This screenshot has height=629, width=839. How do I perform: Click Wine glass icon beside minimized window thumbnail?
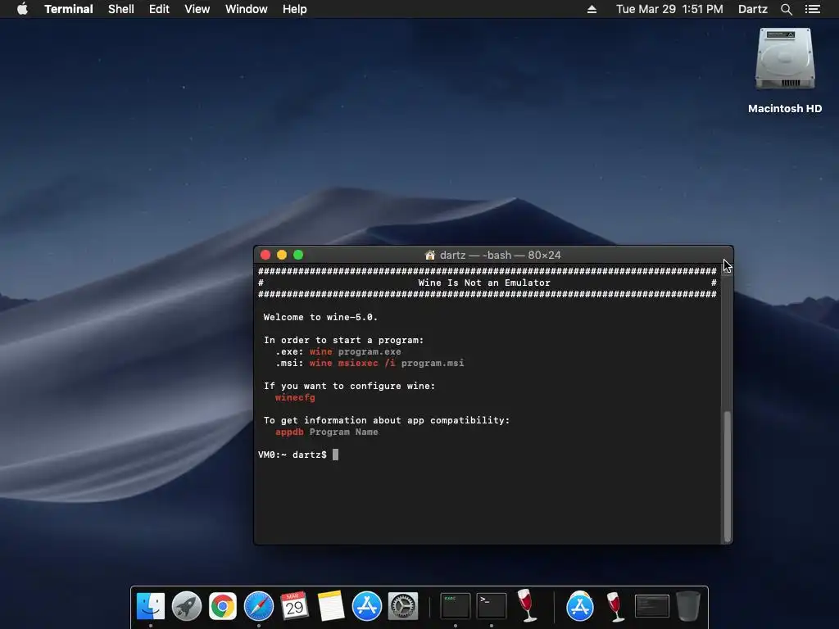click(616, 607)
